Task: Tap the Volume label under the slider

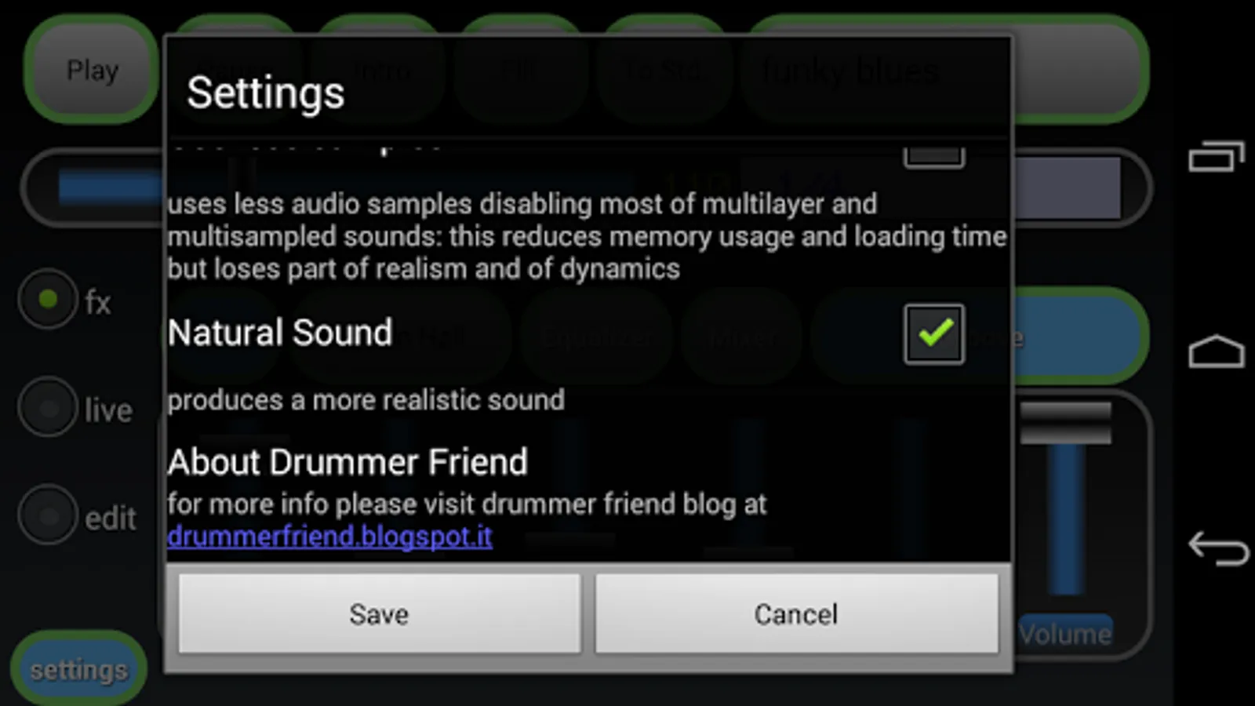Action: pyautogui.click(x=1065, y=633)
